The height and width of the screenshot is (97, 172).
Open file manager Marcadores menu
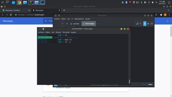click(79, 19)
